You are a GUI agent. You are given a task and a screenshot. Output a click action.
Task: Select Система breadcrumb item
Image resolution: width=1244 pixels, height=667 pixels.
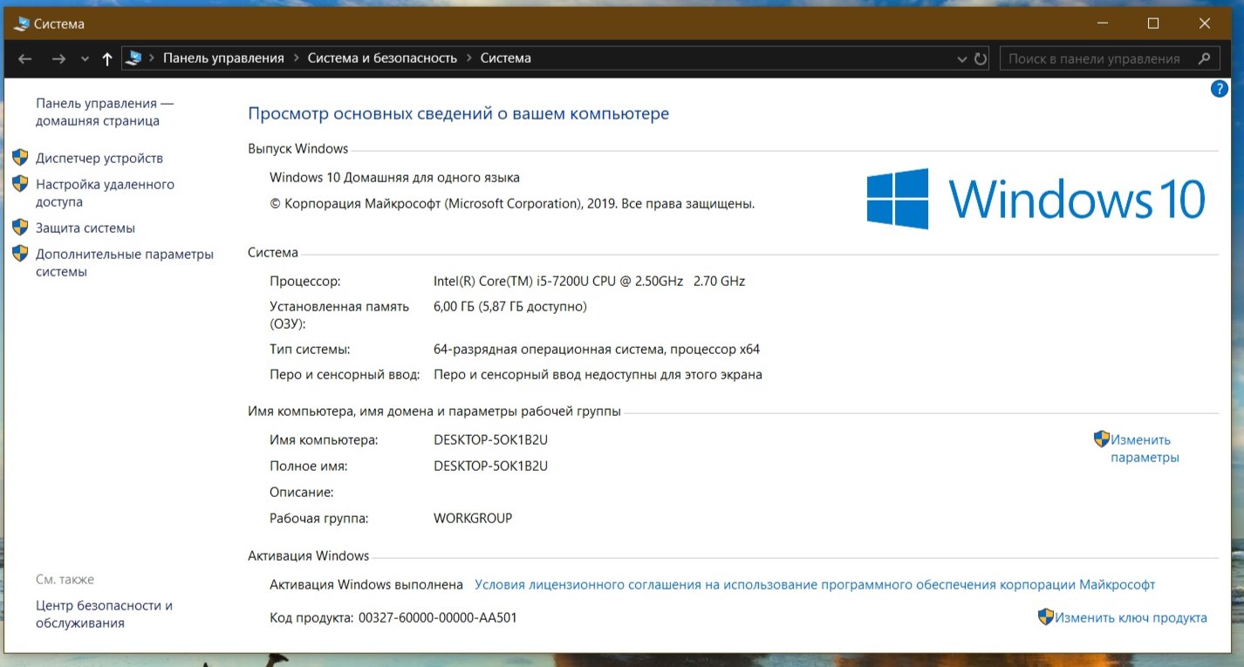[506, 58]
